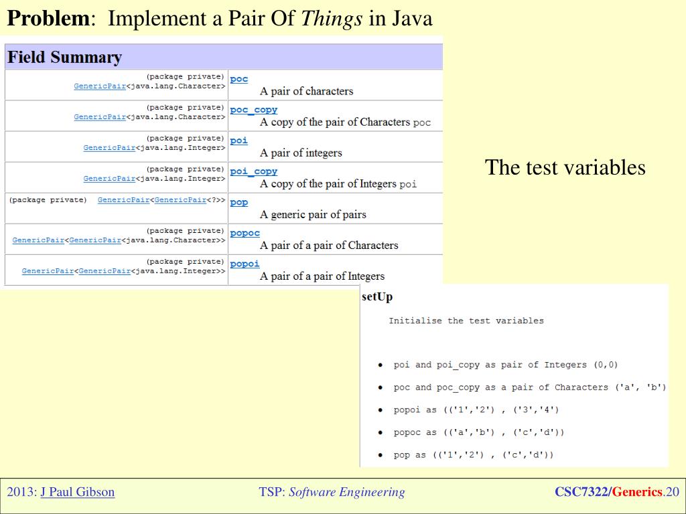Open the poi field link
Image resolution: width=686 pixels, height=514 pixels.
(239, 141)
